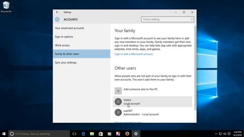Viewport: 244px width, 137px height.
Task: Launch Firefox from the taskbar
Action: 127,134
